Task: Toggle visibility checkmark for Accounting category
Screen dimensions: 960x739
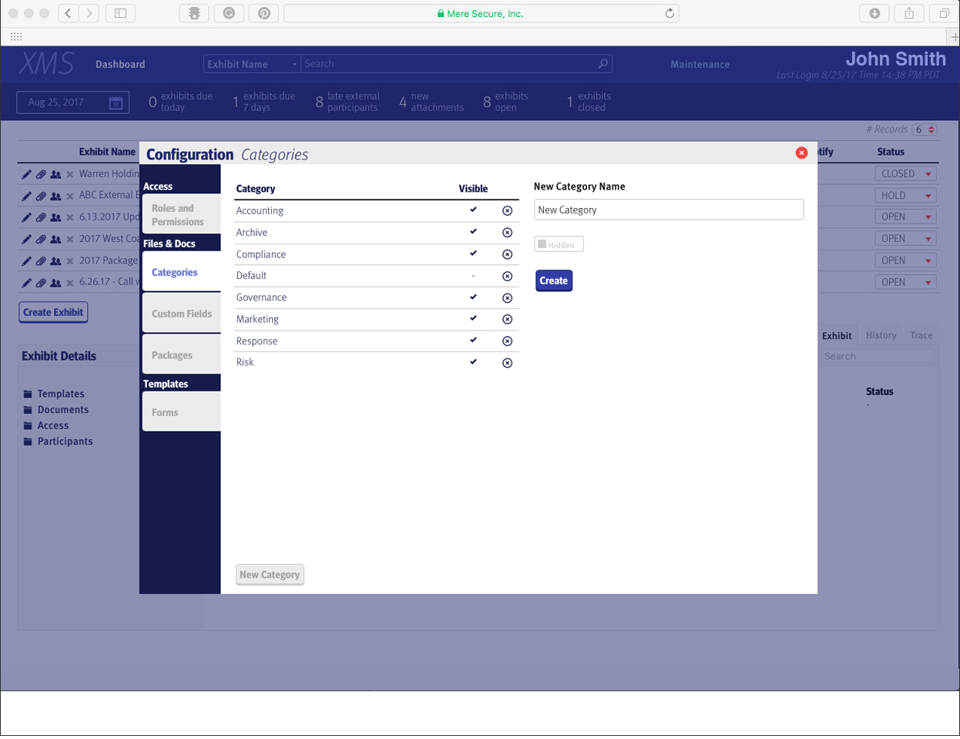Action: tap(472, 210)
